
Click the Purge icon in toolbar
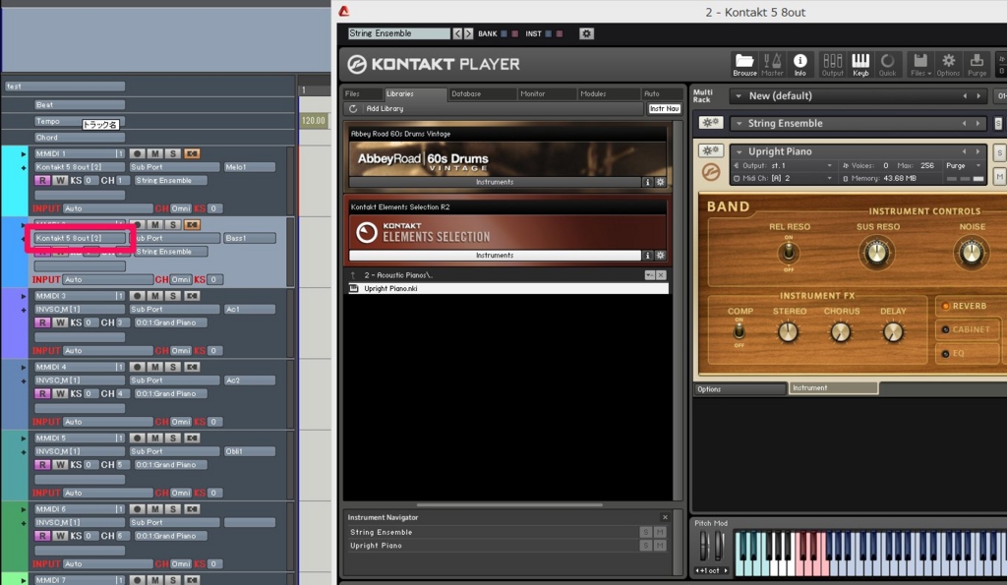tap(977, 64)
